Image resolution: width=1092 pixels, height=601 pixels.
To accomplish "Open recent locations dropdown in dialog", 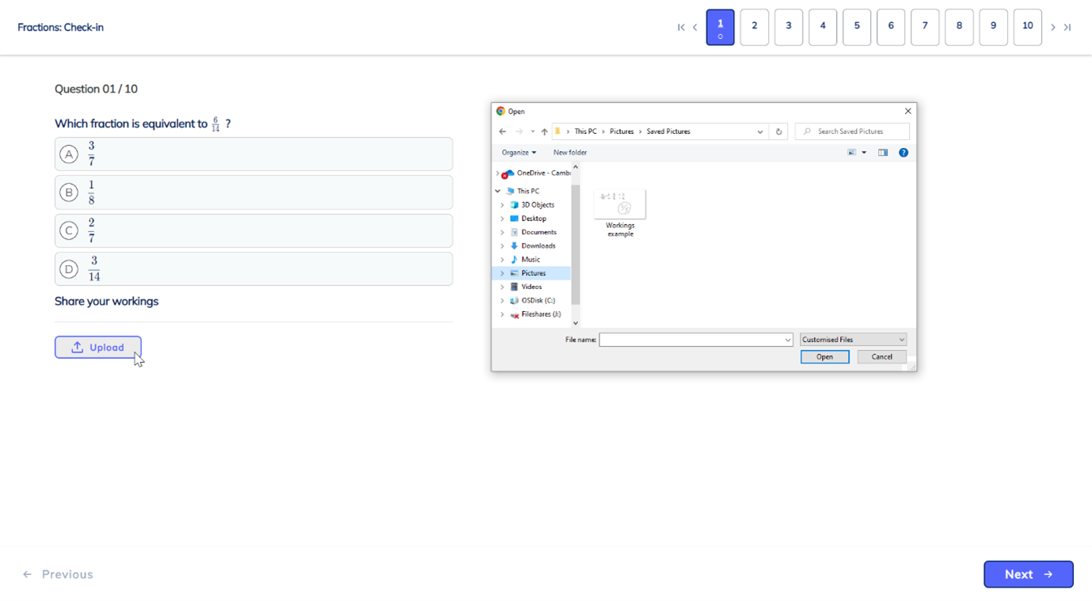I will [x=532, y=131].
